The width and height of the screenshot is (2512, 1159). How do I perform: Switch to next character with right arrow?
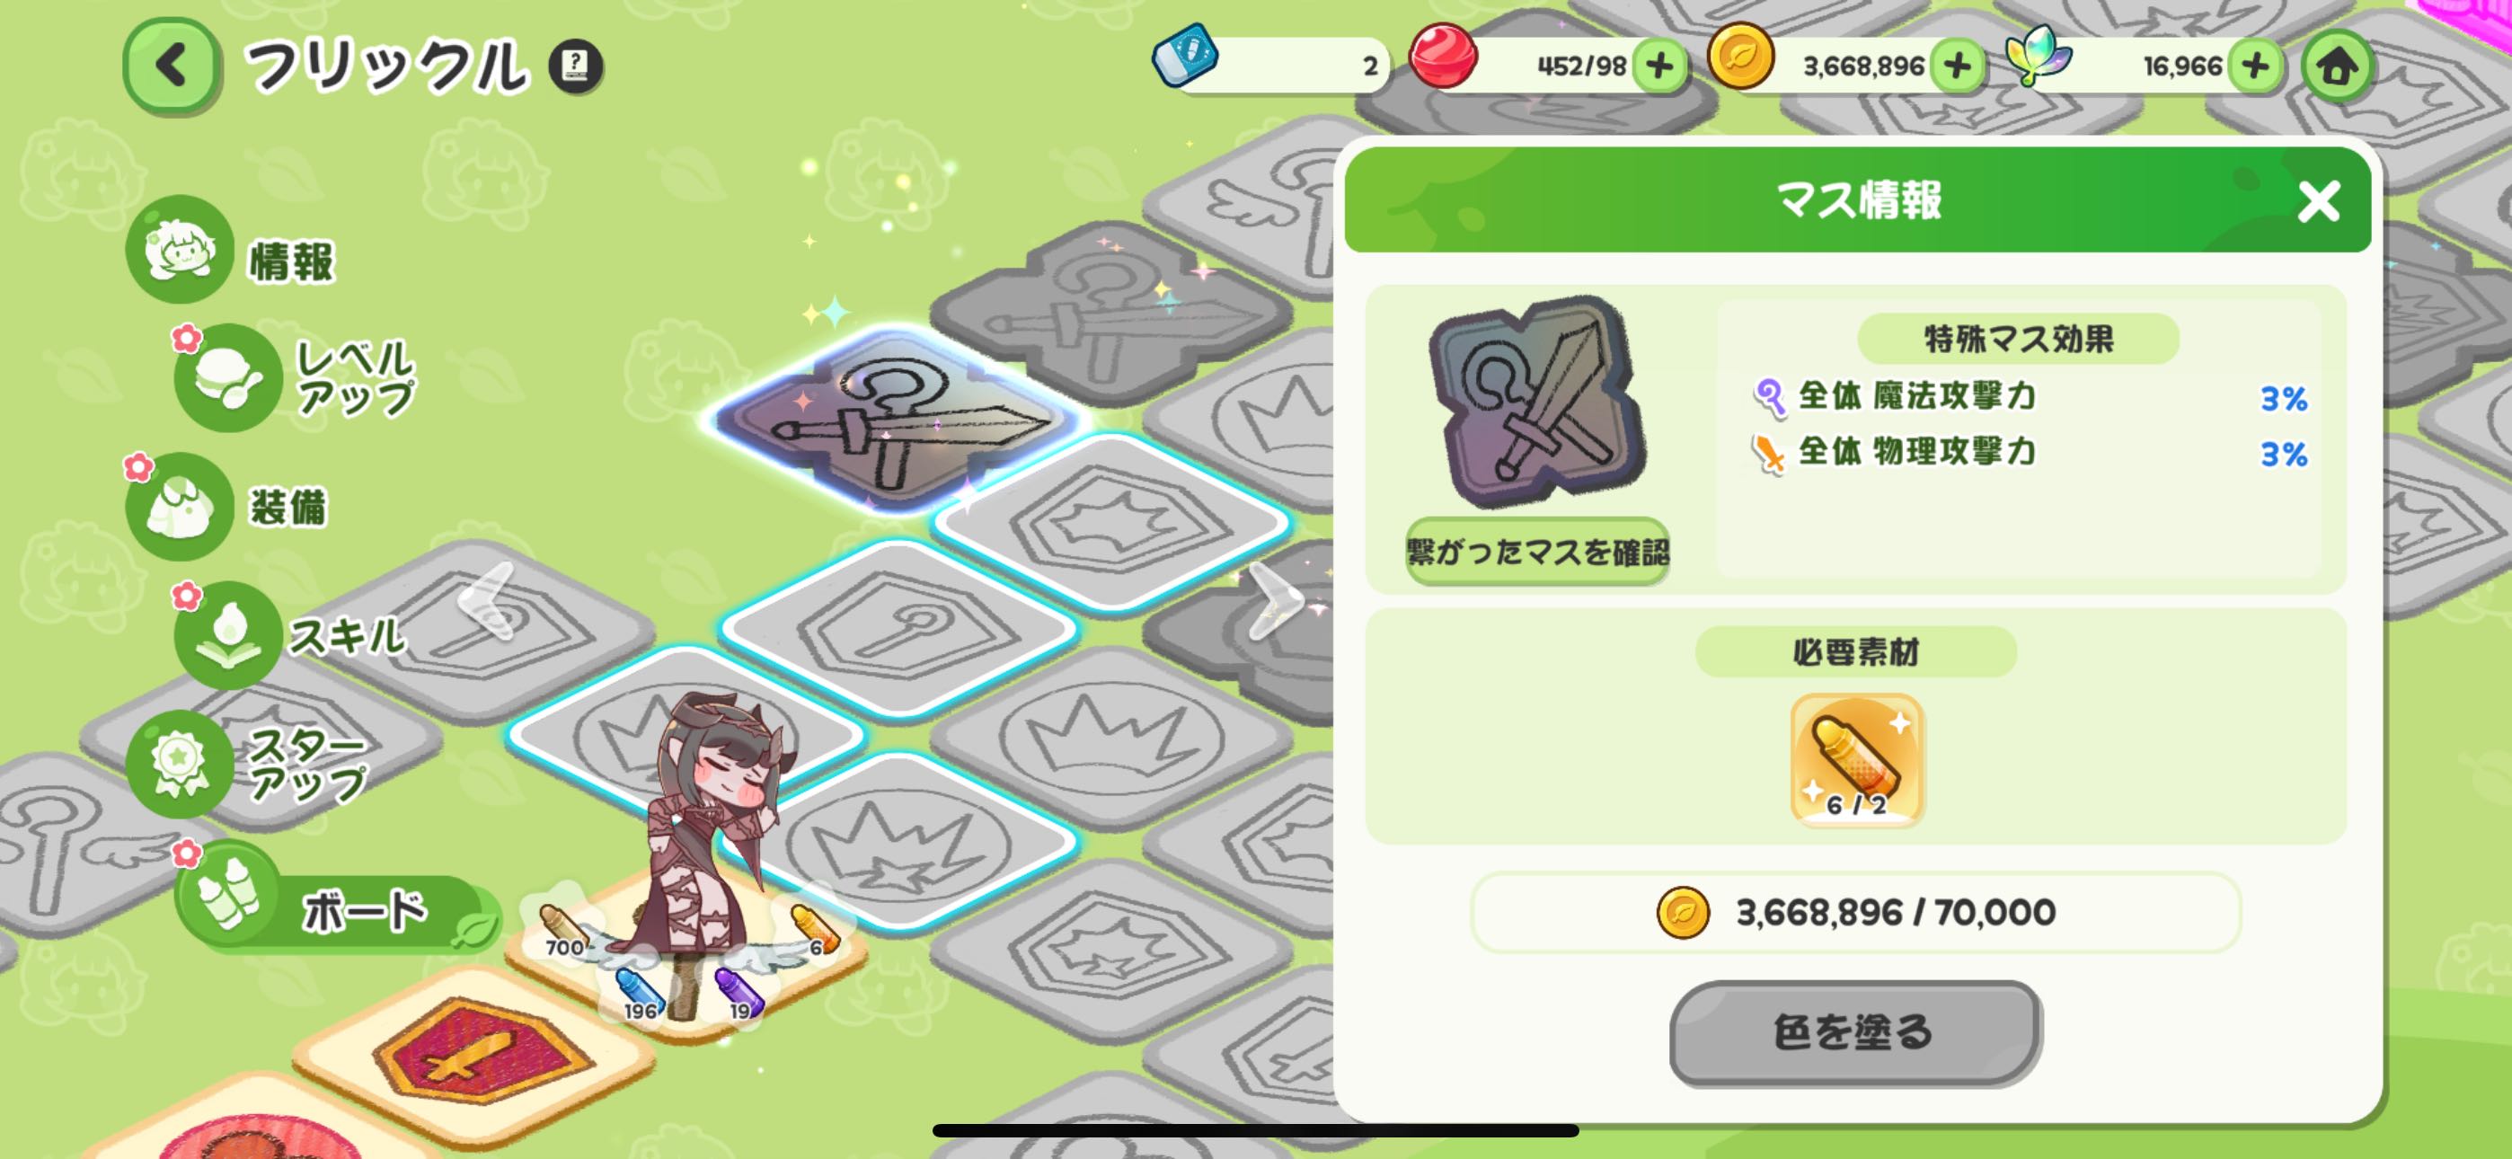[x=1275, y=602]
